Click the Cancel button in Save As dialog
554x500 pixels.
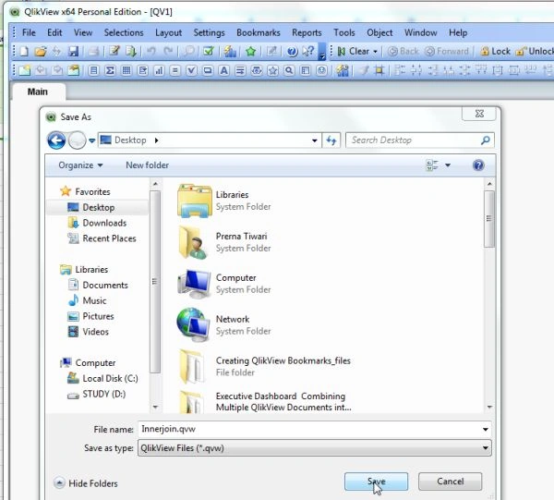(451, 482)
